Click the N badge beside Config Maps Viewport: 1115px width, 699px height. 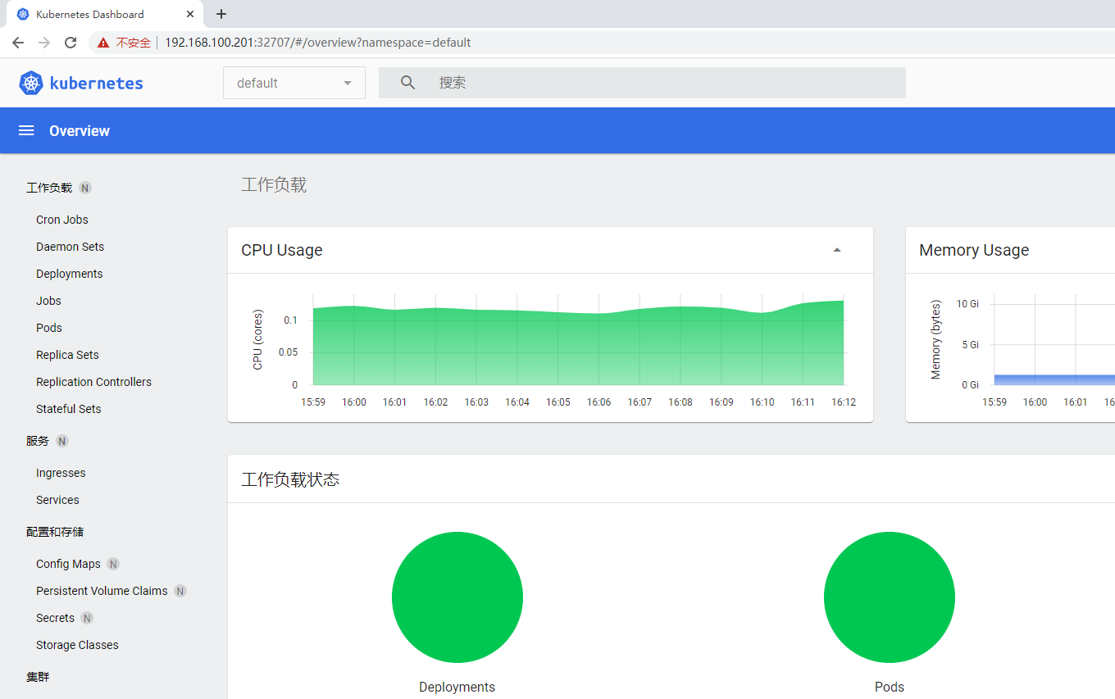pos(114,564)
